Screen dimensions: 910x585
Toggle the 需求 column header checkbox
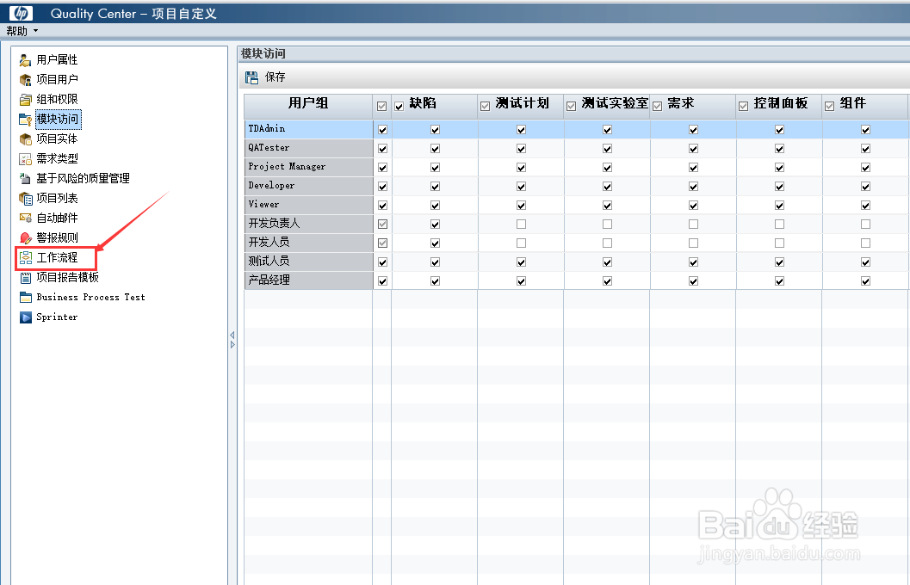pyautogui.click(x=658, y=106)
